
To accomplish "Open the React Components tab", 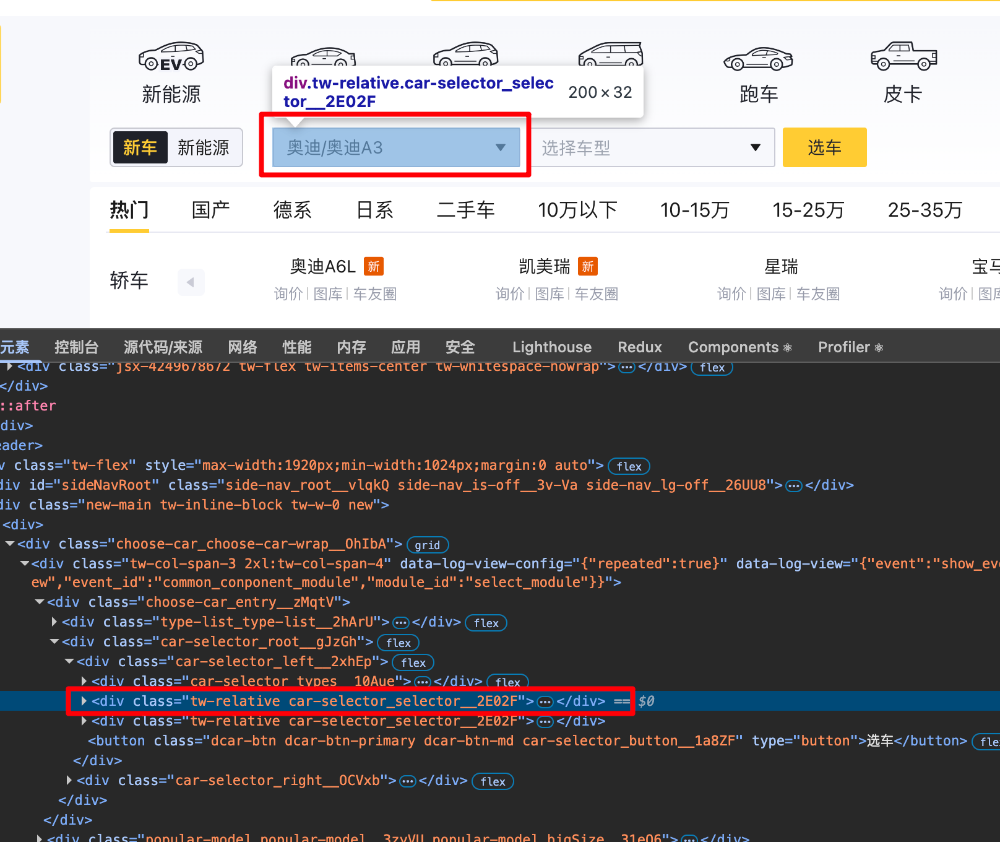I will pyautogui.click(x=740, y=347).
